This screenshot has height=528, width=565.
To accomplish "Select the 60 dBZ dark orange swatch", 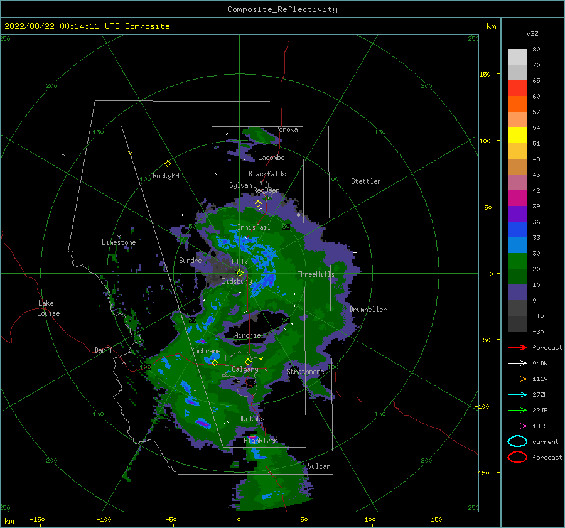I will tap(517, 104).
